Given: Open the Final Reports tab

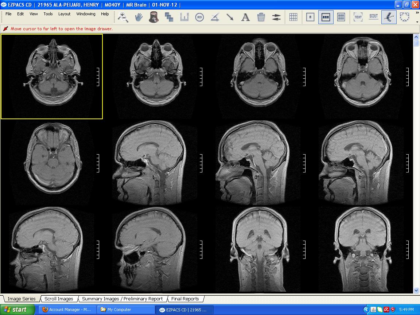Looking at the screenshot, I should point(185,299).
